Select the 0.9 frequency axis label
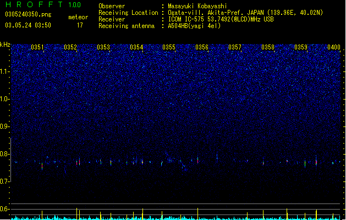The image size is (346, 220). 5,127
